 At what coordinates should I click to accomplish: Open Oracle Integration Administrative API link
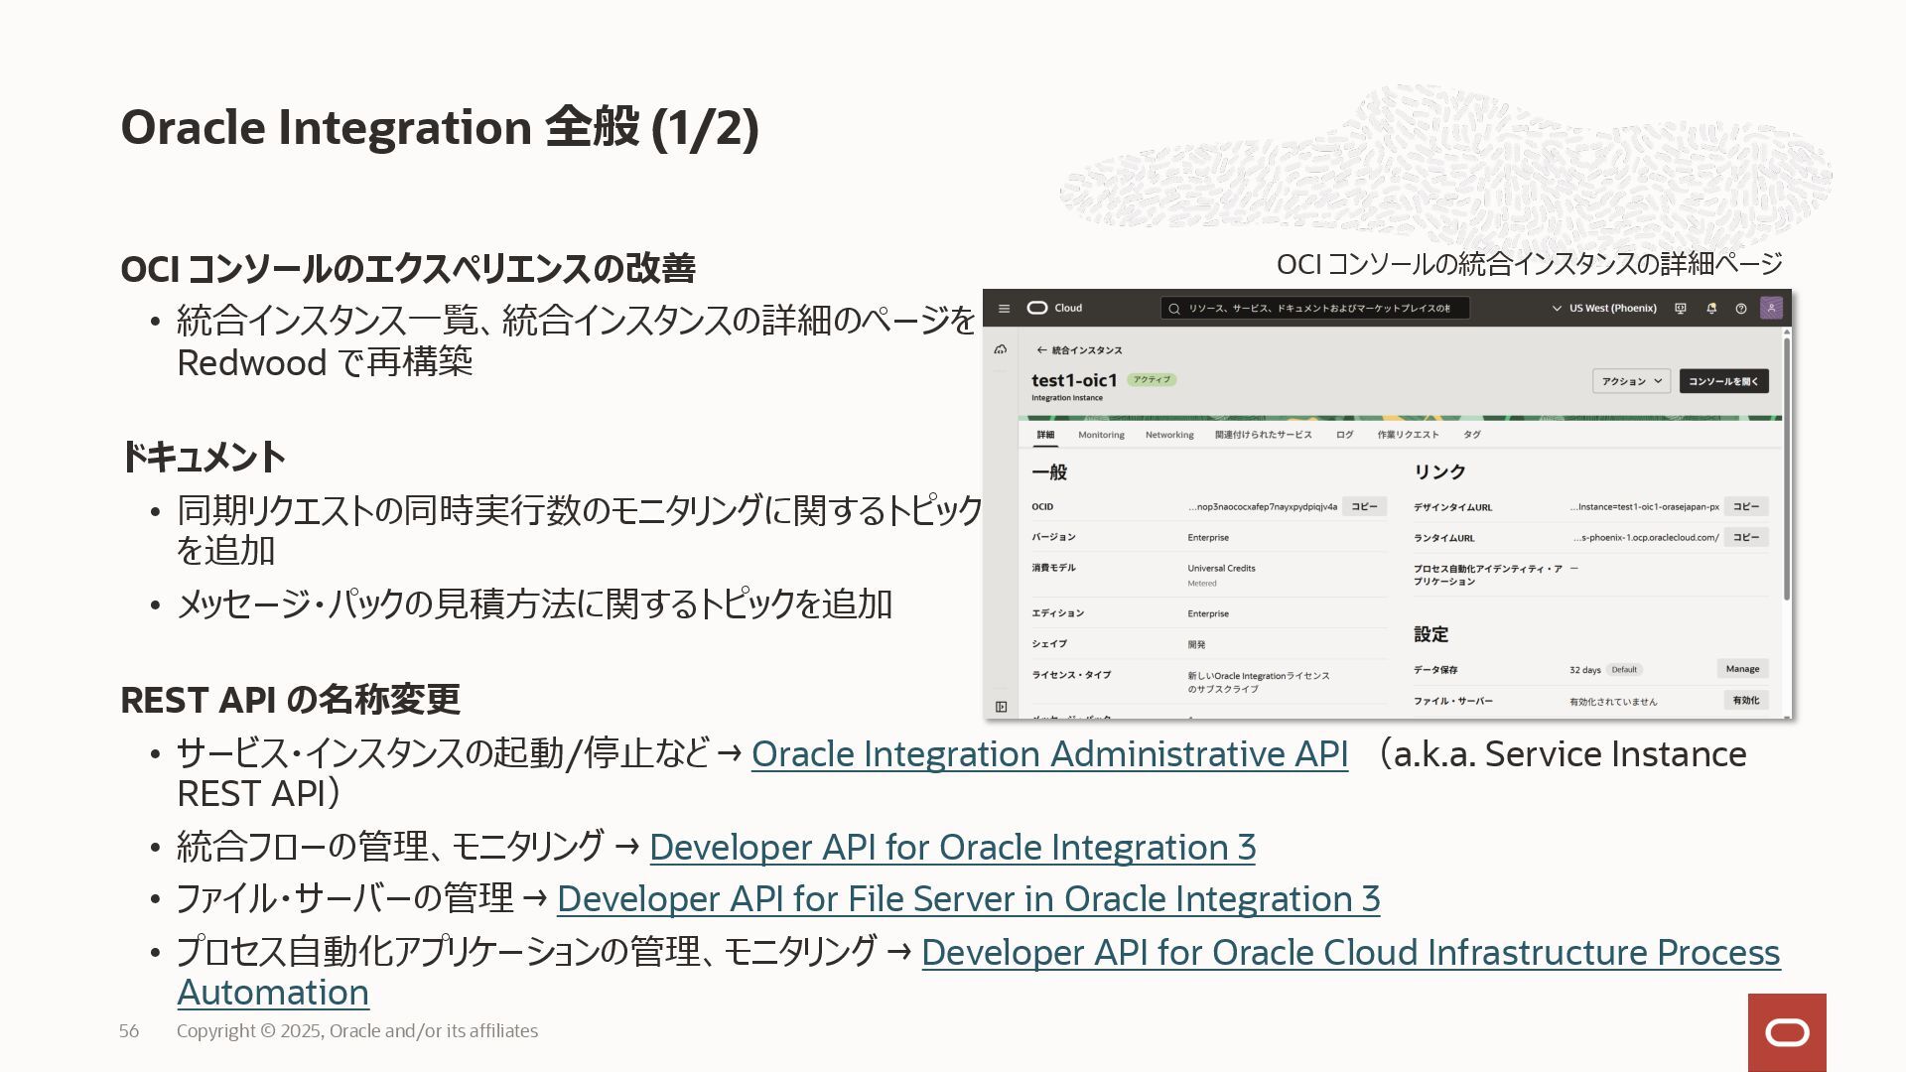(x=1049, y=754)
